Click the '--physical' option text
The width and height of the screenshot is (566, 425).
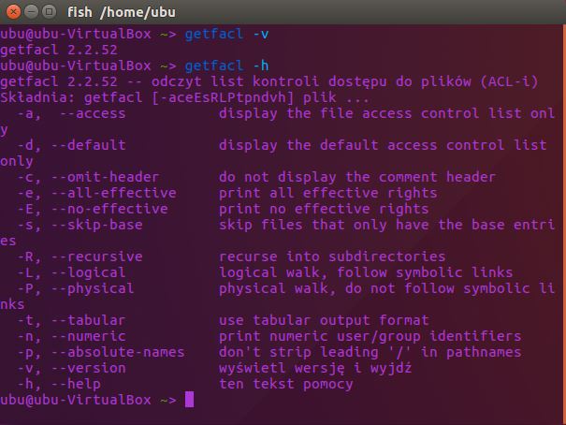tap(97, 288)
